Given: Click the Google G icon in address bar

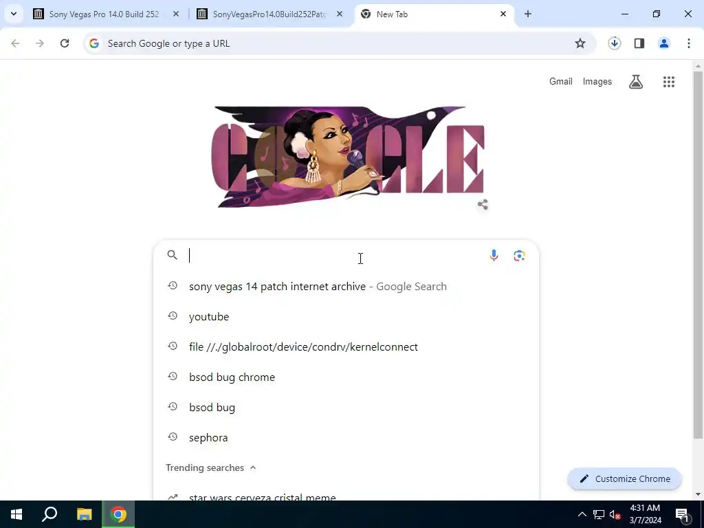Looking at the screenshot, I should 93,43.
